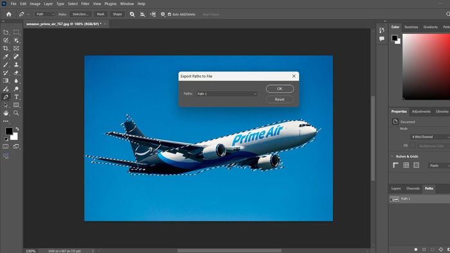
Task: Toggle Quick Mask mode
Action: [x=5, y=146]
